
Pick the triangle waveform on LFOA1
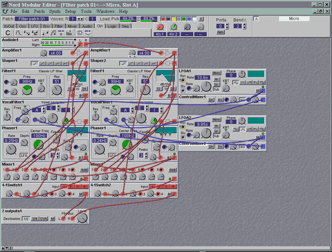[242, 83]
